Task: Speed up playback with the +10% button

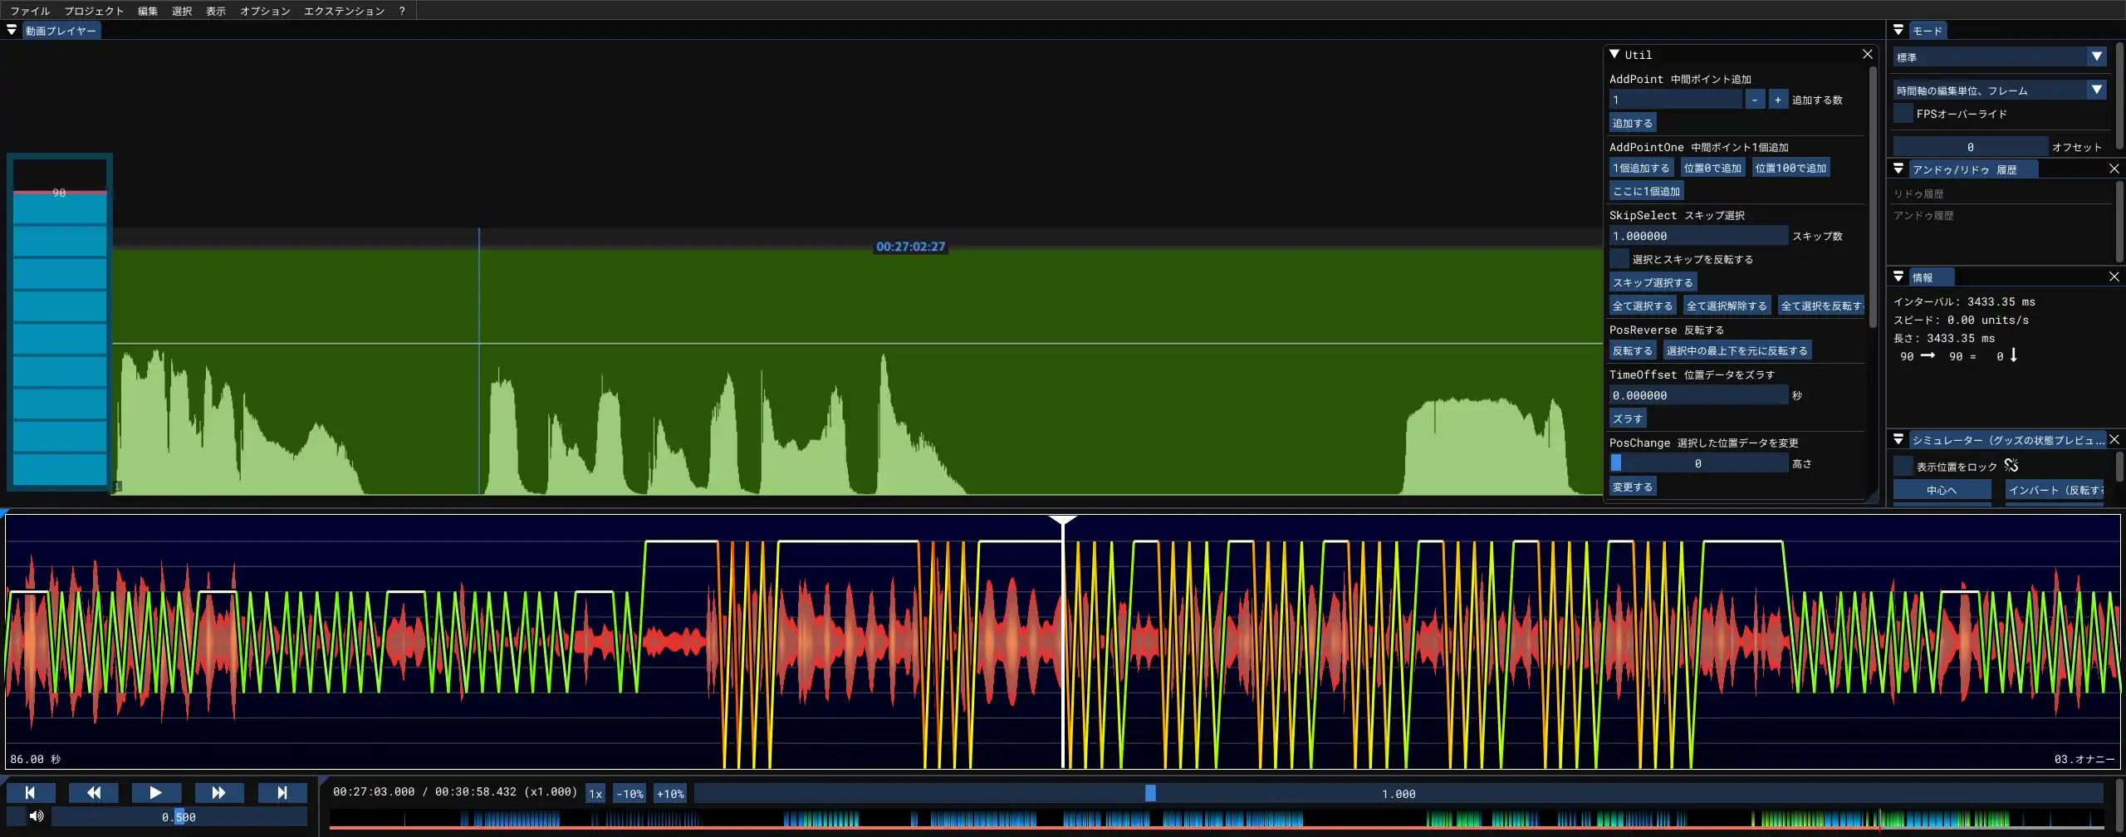Action: [x=670, y=794]
